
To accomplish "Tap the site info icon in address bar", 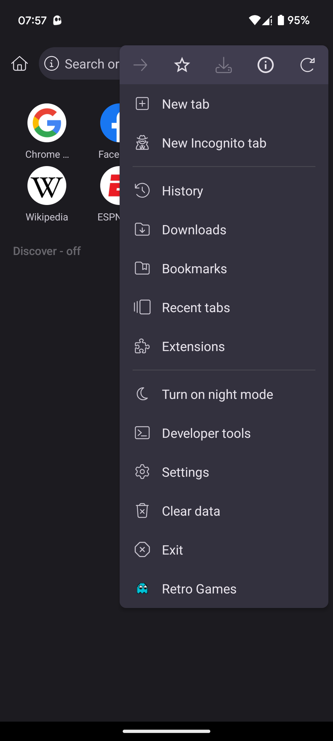I will coord(52,64).
